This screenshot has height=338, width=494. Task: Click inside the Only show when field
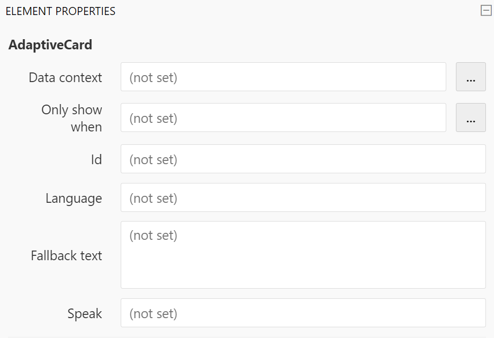[283, 117]
